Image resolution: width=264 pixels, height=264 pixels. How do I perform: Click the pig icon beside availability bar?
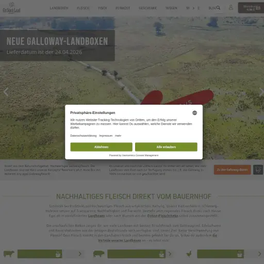[99, 254]
